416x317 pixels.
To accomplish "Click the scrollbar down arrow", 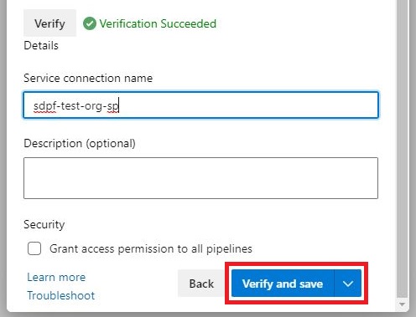I will (402, 304).
